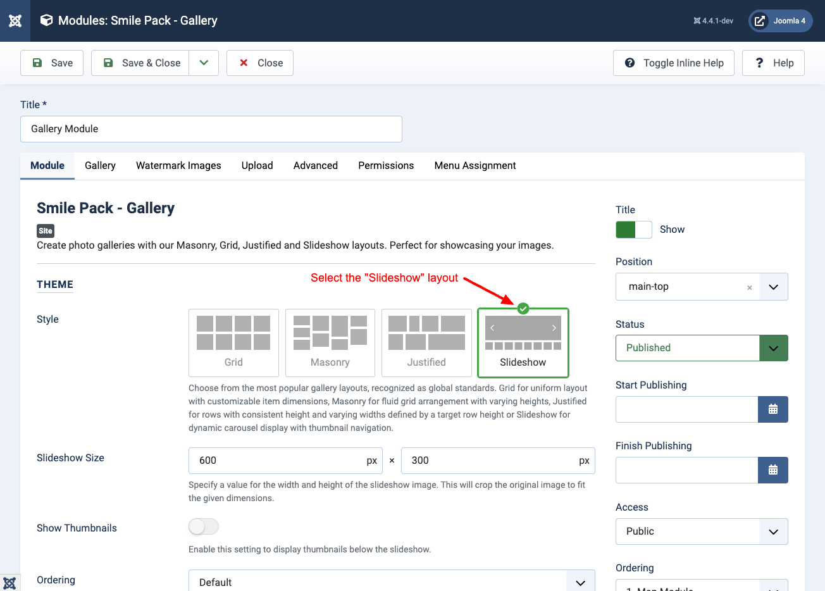Open the Upload tab
This screenshot has width=825, height=591.
click(x=257, y=166)
